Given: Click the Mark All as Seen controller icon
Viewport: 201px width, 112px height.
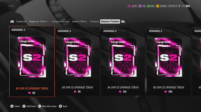Looking at the screenshot, I should point(40,106).
